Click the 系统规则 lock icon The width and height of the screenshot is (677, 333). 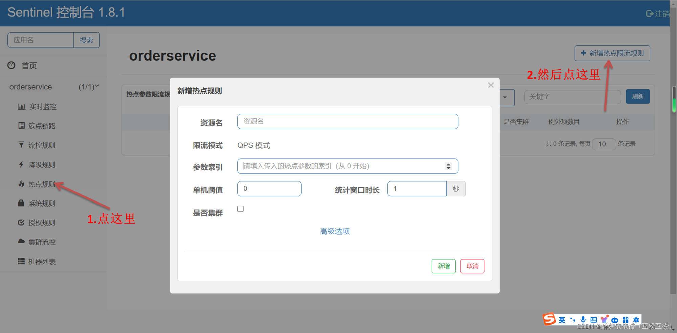[21, 203]
